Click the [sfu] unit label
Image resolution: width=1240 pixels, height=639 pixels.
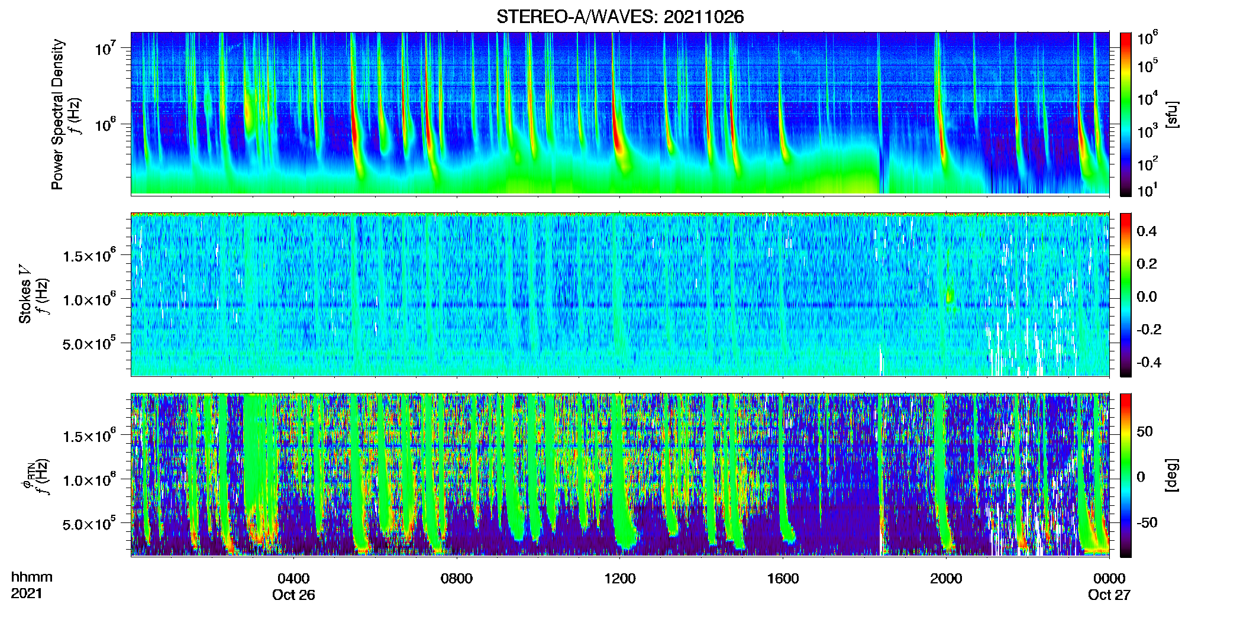click(1172, 114)
